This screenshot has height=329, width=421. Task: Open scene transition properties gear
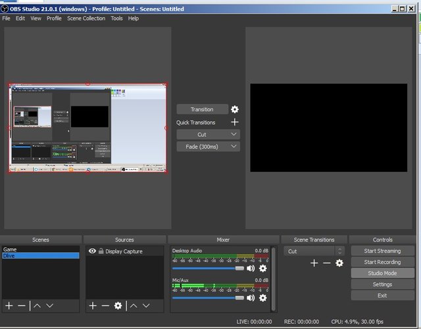pyautogui.click(x=339, y=263)
